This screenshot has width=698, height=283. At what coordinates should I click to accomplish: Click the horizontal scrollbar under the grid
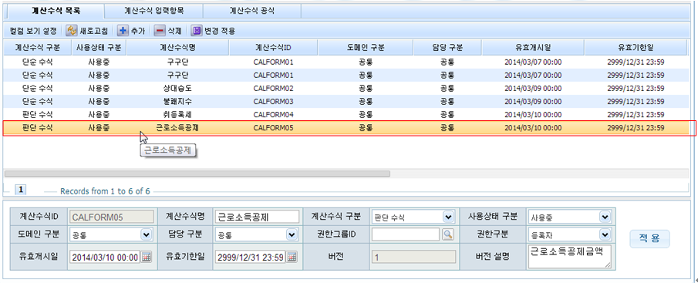pos(197,174)
